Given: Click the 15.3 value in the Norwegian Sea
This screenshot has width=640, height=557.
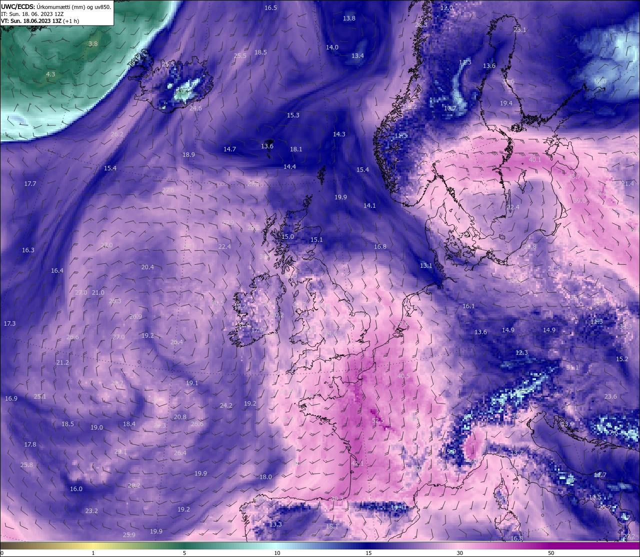Looking at the screenshot, I should click(293, 115).
